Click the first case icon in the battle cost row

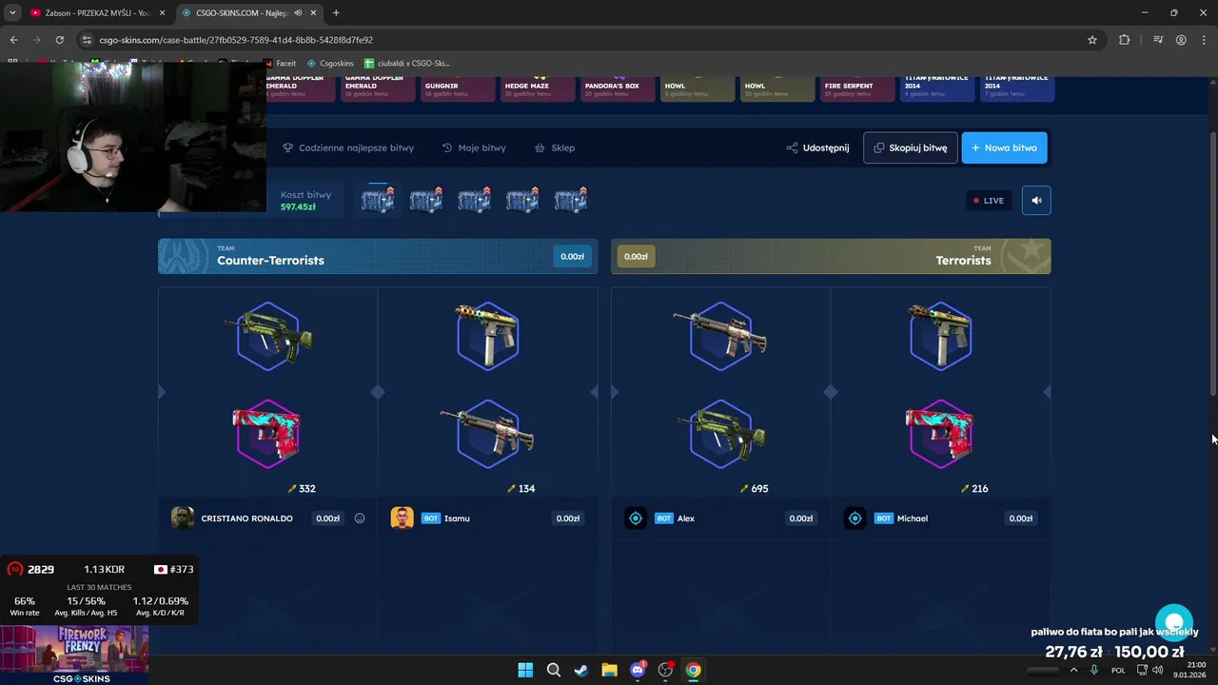[378, 200]
